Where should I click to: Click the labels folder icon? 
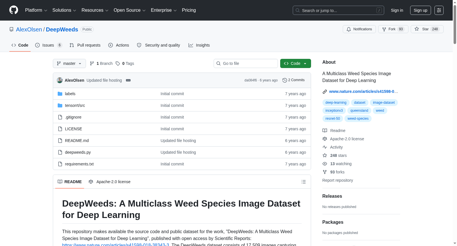(60, 94)
